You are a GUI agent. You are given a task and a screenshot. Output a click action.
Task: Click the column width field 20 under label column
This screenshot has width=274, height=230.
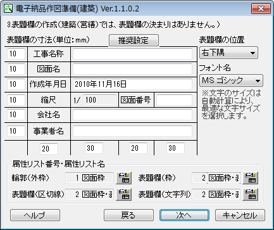pyautogui.click(x=49, y=149)
